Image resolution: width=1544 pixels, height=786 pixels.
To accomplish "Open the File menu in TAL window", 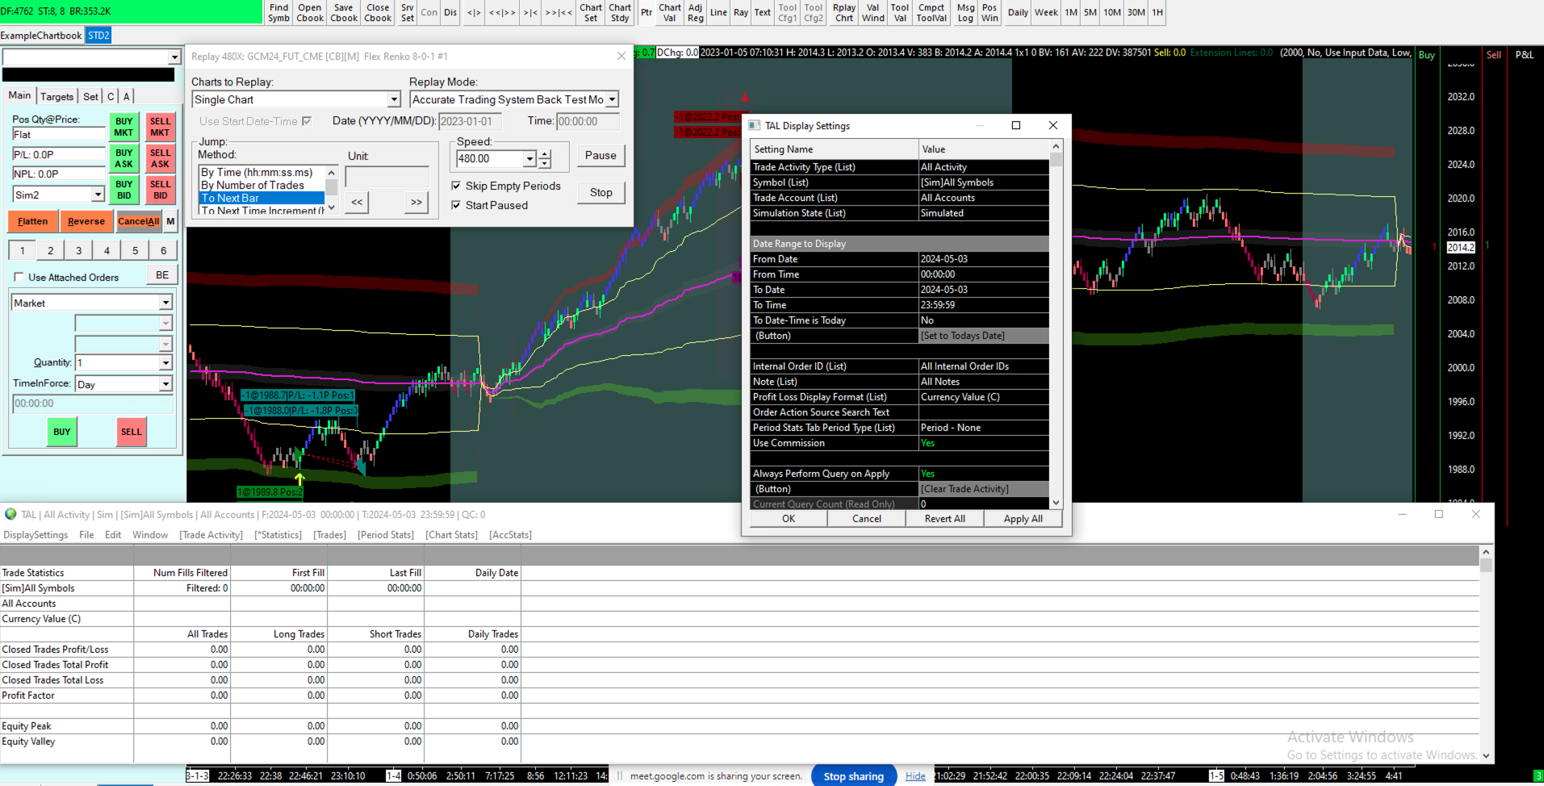I will 86,535.
